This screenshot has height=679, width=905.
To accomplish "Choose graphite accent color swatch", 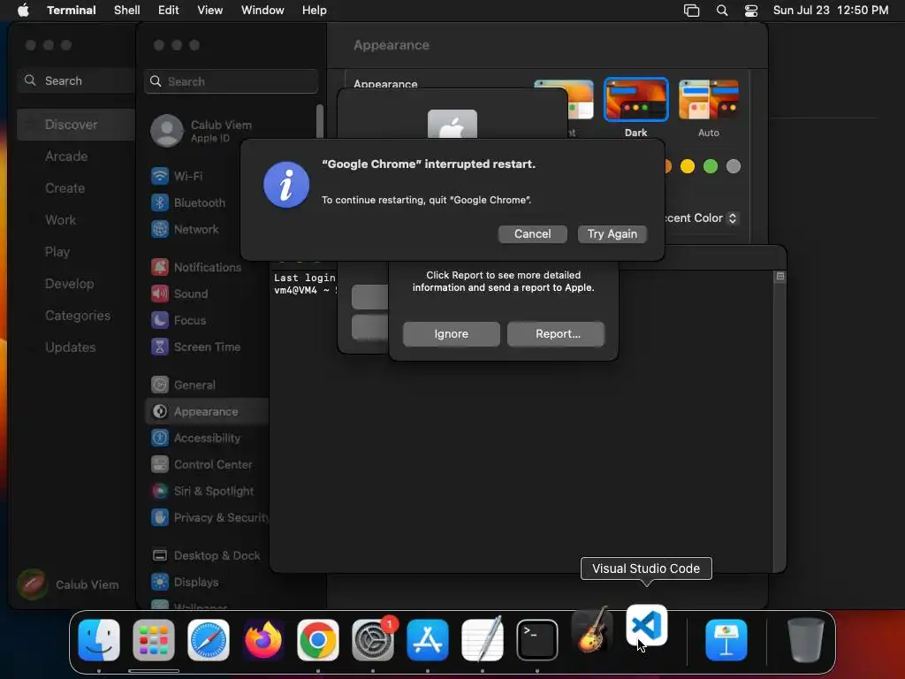I will pos(734,166).
